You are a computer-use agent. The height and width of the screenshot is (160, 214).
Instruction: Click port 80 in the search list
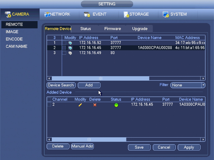(113, 53)
